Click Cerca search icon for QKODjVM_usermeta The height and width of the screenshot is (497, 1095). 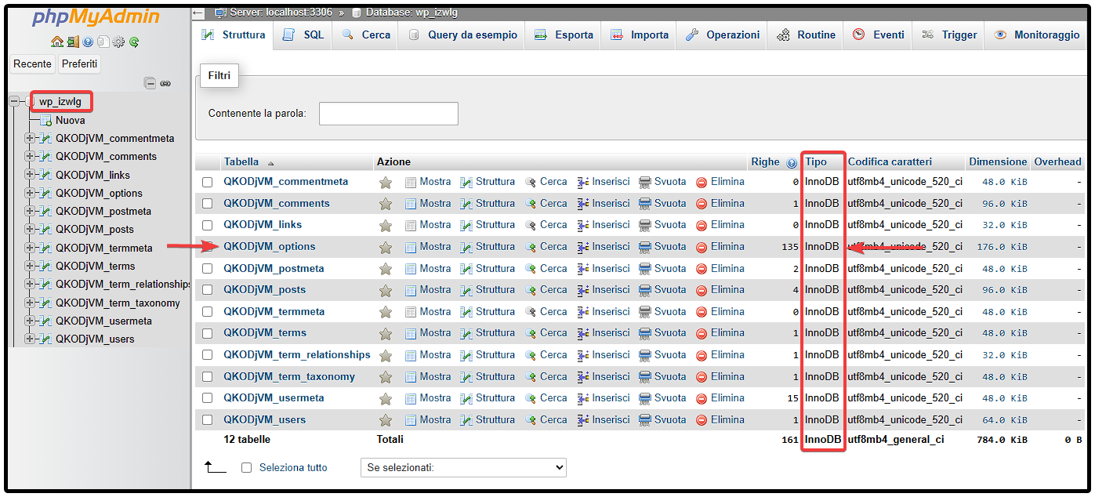click(x=531, y=398)
